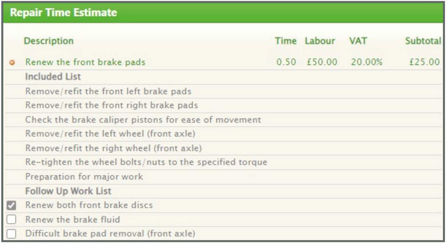
Task: Click the orange bullet icon beside Renew the front brake pads
Action: (12, 63)
